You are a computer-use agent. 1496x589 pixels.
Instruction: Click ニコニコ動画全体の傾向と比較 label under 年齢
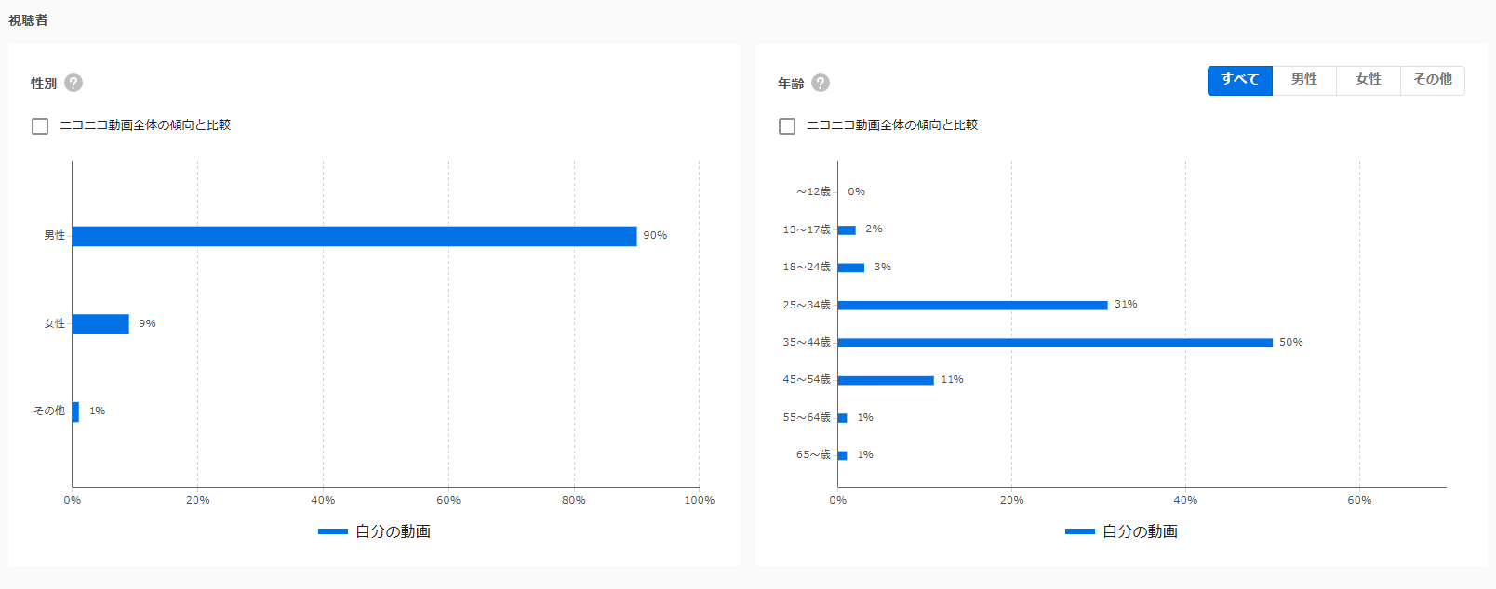tap(892, 125)
